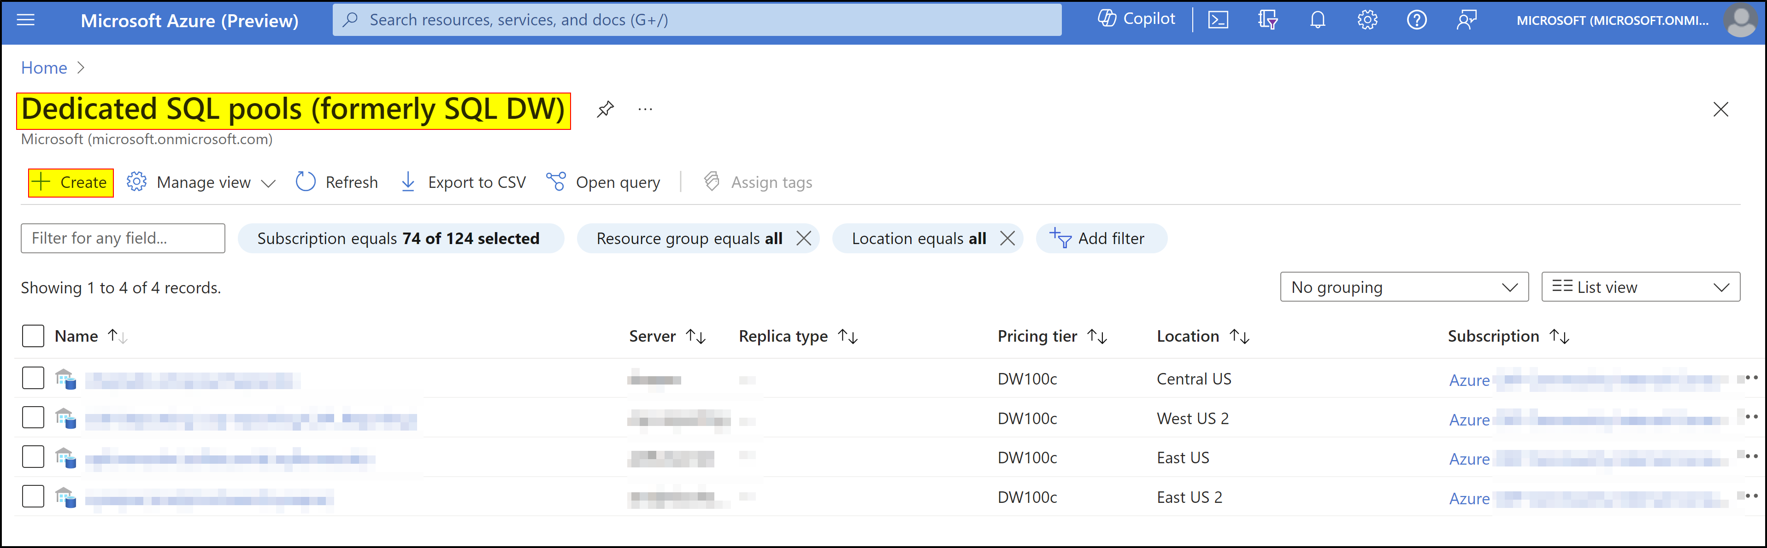
Task: Open the hamburger portal menu
Action: point(25,20)
